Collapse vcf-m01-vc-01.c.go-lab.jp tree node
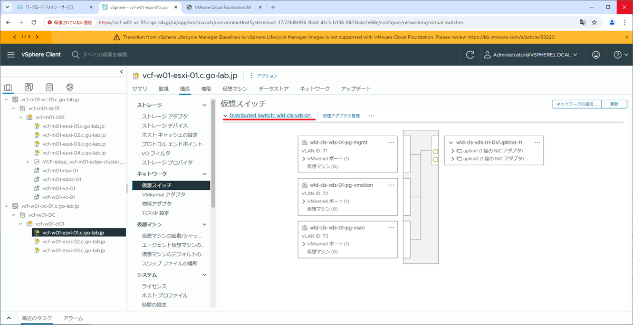 (6, 99)
